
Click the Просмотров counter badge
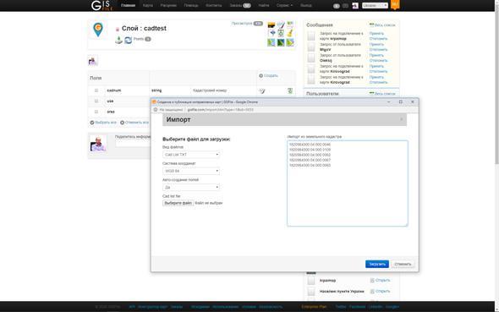[x=258, y=23]
